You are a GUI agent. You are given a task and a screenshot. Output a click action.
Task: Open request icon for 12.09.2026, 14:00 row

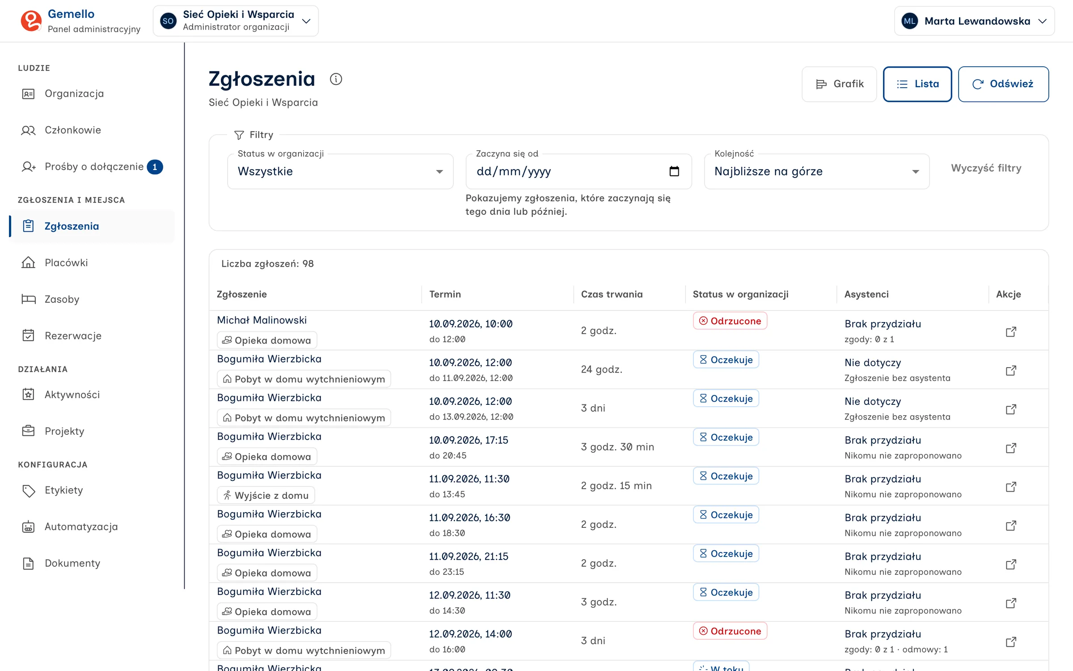pos(1011,642)
